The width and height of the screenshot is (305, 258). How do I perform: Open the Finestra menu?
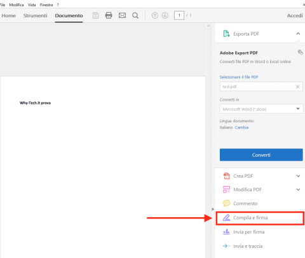pos(46,4)
